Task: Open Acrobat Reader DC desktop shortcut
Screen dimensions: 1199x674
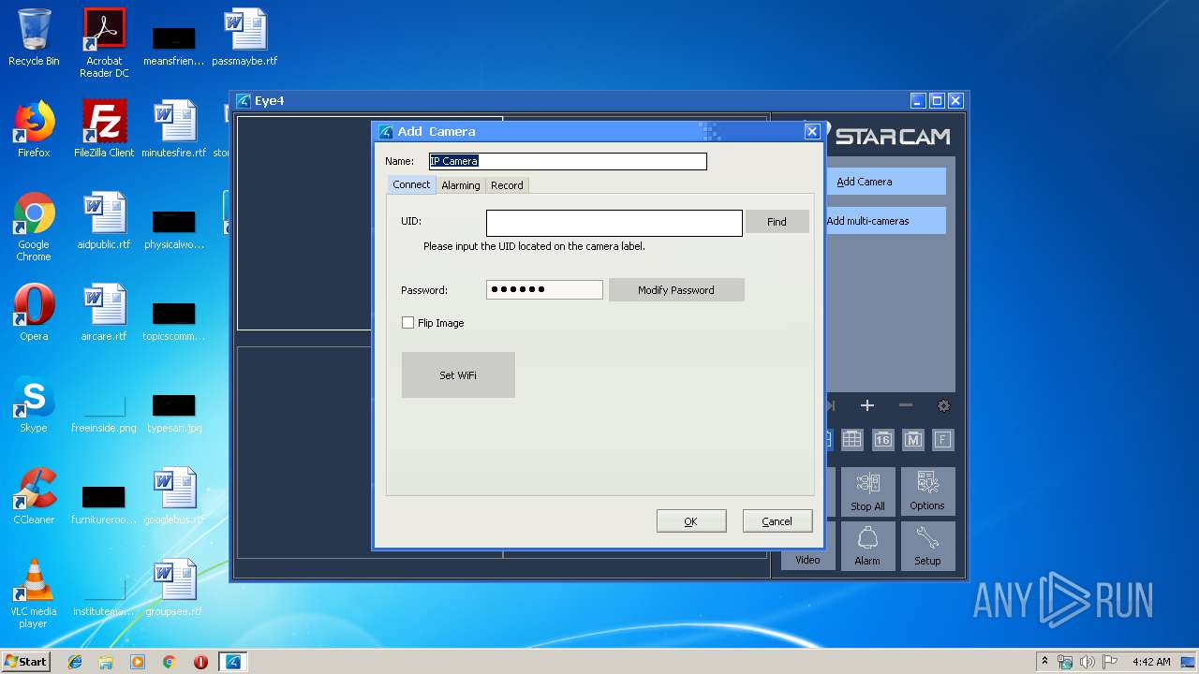Action: pos(104,42)
